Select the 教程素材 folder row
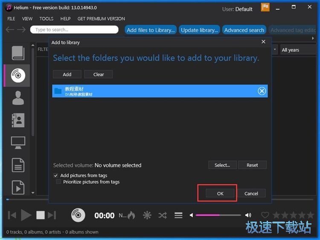 (x=160, y=91)
